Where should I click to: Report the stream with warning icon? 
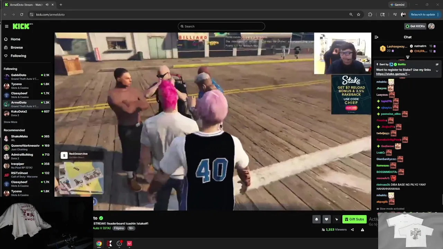tap(362, 230)
